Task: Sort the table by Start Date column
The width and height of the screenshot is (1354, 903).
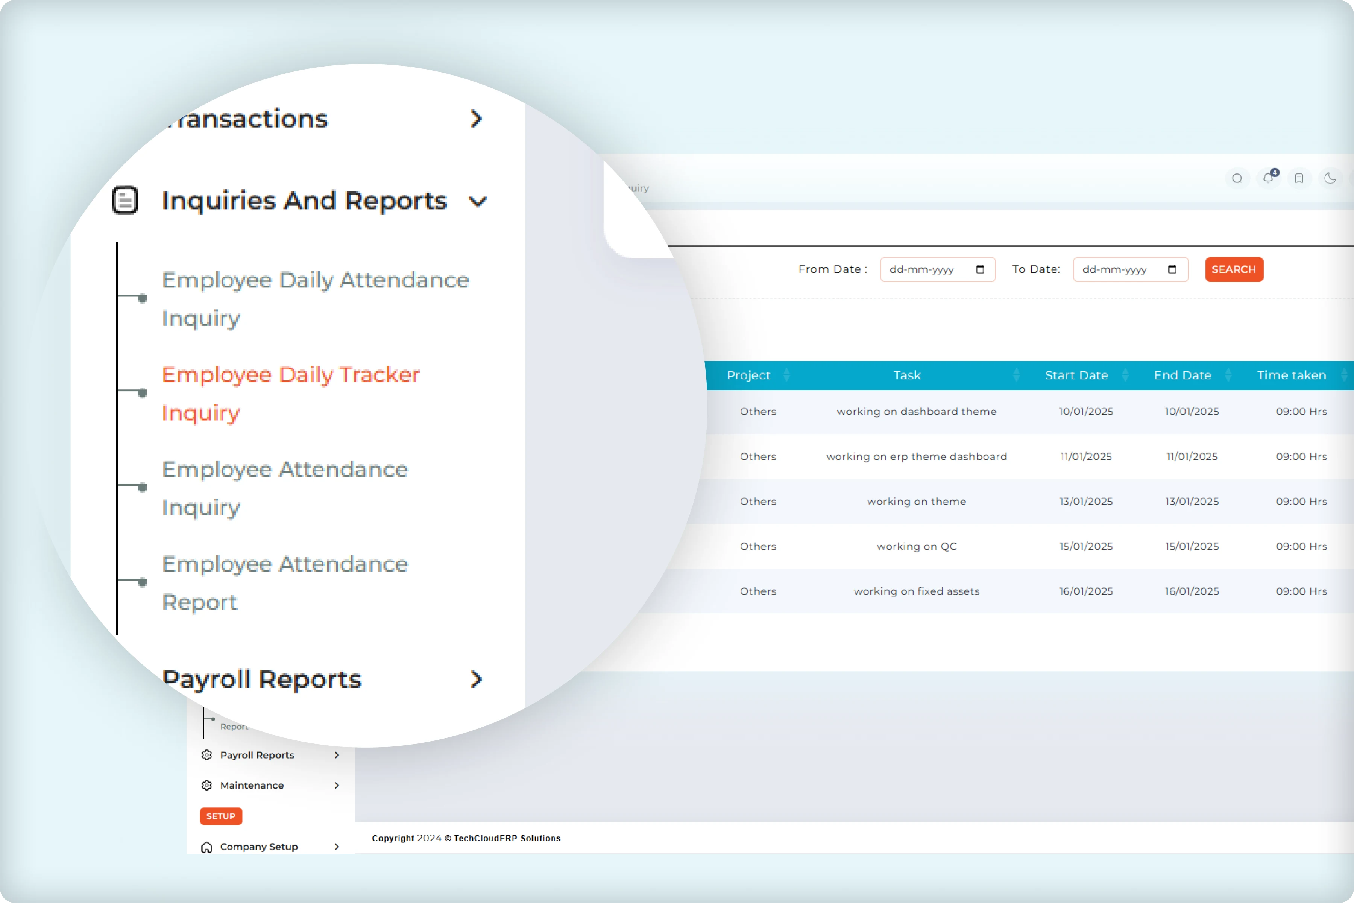Action: pos(1076,375)
